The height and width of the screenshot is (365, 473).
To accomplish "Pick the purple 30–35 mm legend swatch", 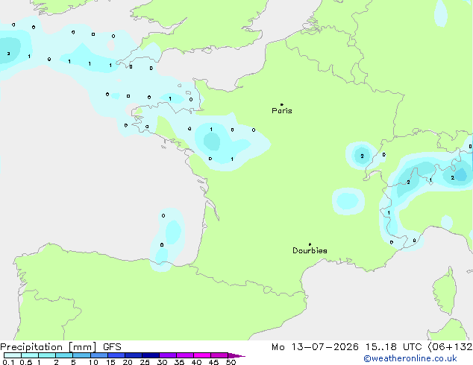I will (168, 355).
